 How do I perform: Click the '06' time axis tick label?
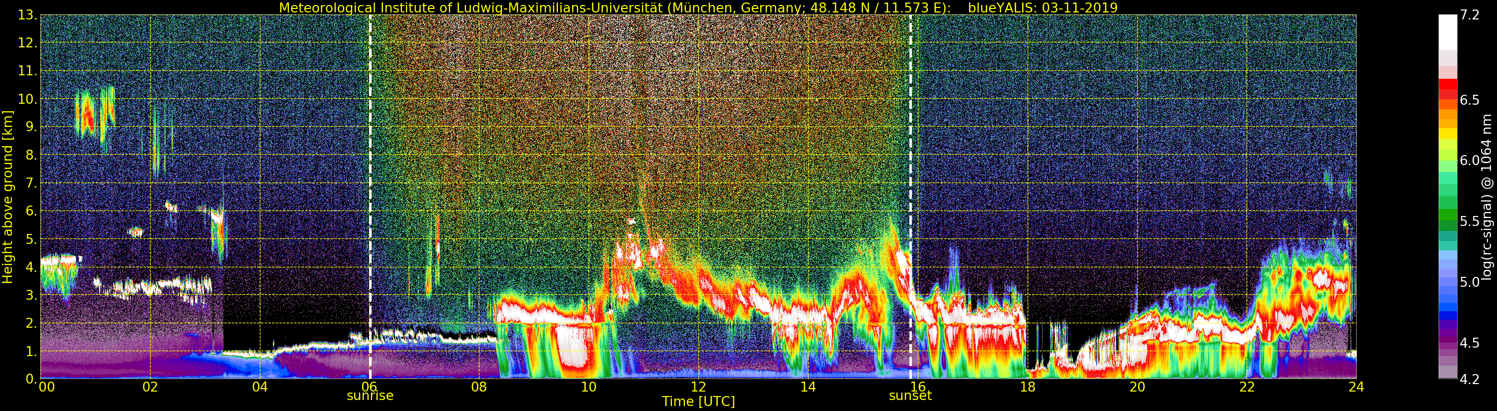[370, 388]
